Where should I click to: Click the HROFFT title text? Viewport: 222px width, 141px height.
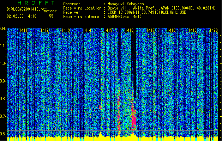36,3
